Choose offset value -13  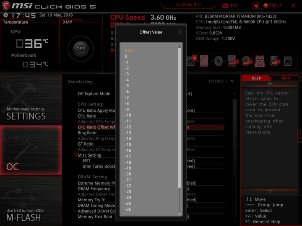pos(128,133)
